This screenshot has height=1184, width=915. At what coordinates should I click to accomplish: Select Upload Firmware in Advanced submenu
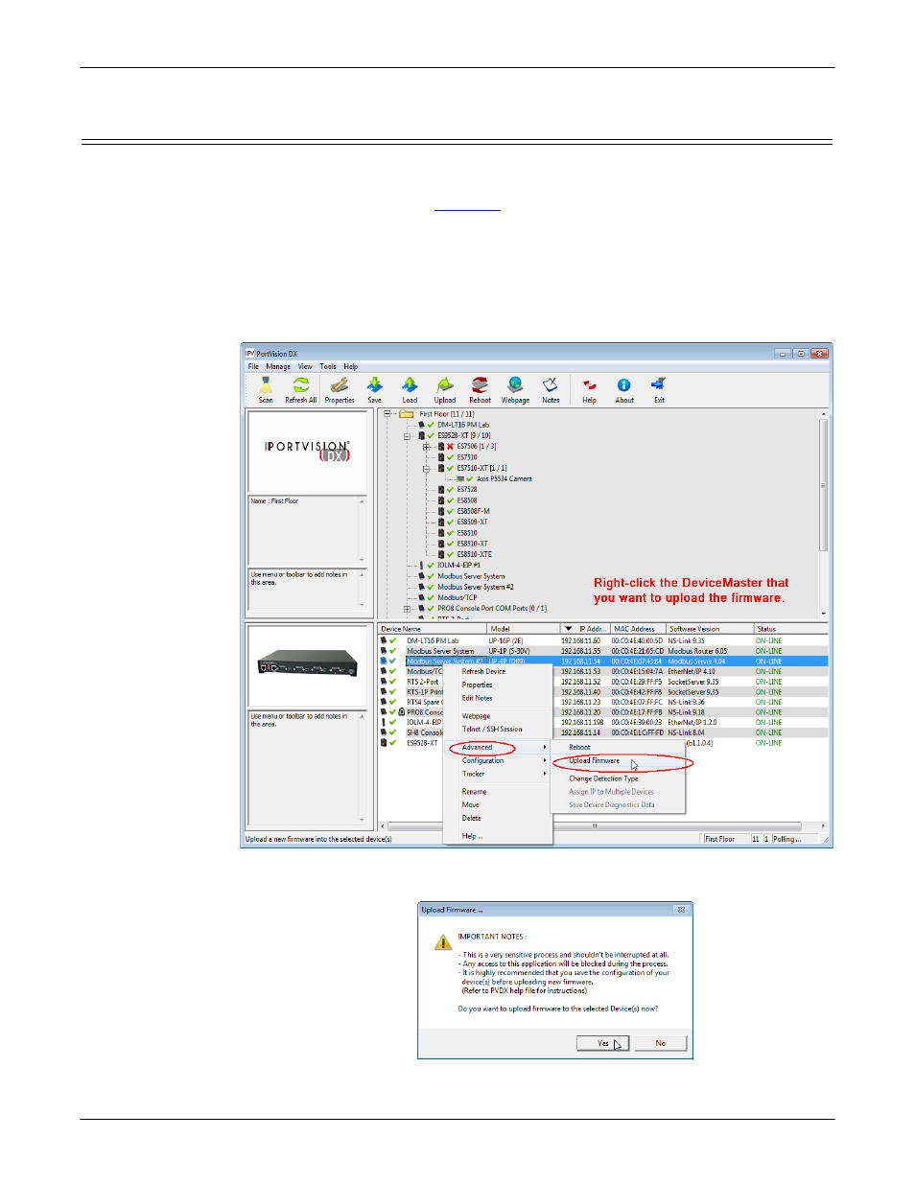click(x=618, y=761)
